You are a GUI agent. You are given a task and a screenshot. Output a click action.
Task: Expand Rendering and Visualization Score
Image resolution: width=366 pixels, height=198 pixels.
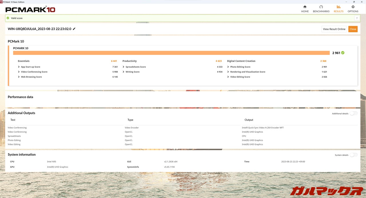click(x=228, y=72)
